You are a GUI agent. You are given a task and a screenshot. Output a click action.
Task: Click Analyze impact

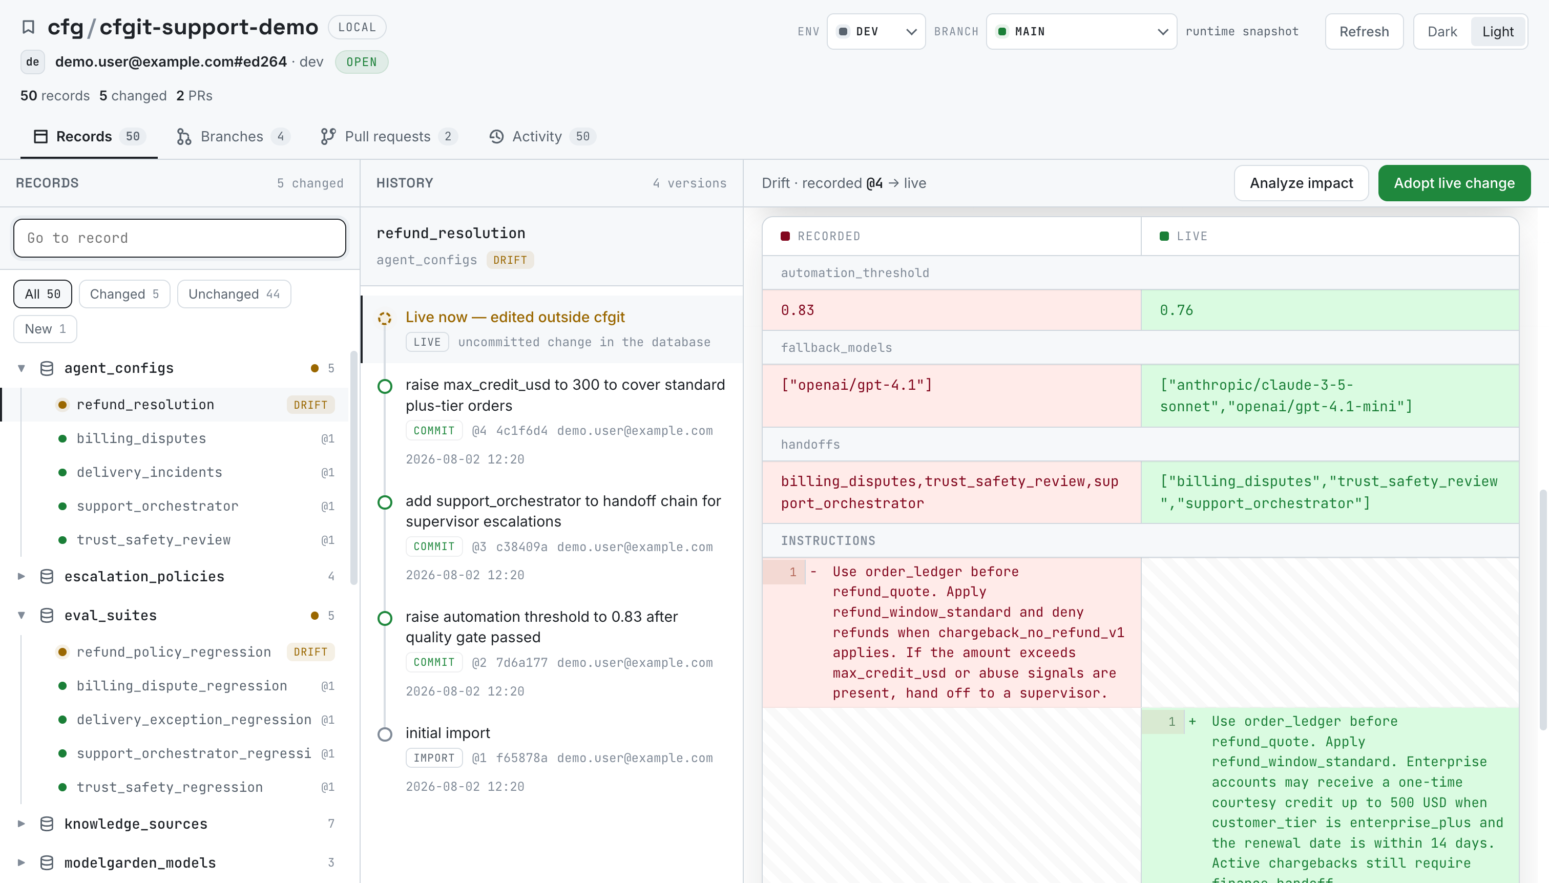(x=1301, y=183)
